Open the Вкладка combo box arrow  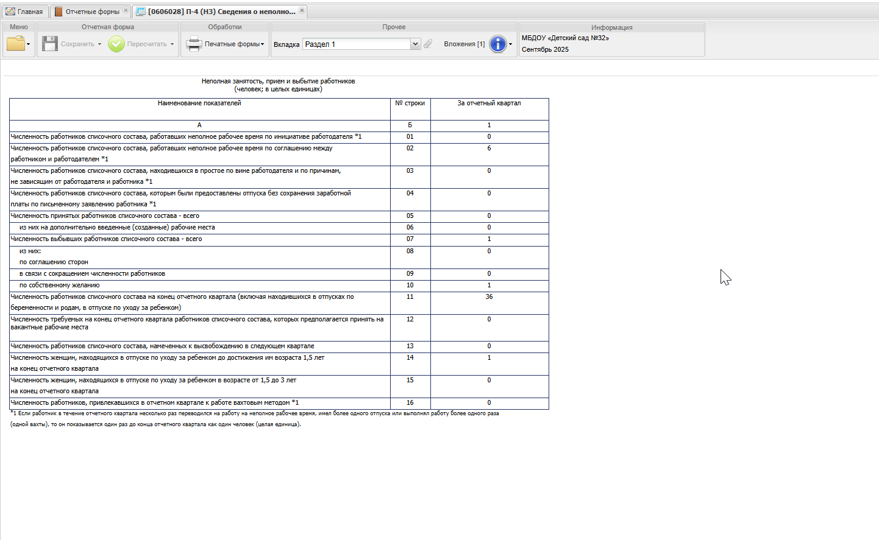click(415, 44)
